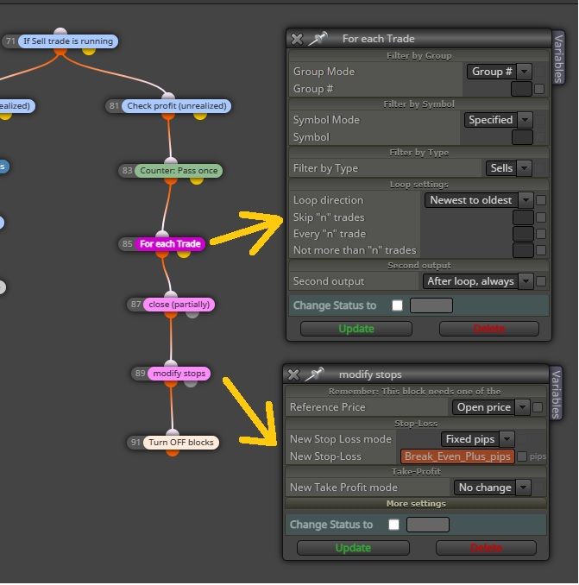Click the Symbol input field

click(522, 137)
